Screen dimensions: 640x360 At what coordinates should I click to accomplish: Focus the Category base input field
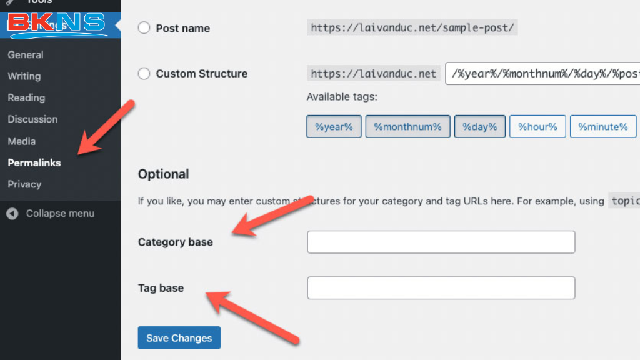click(441, 242)
